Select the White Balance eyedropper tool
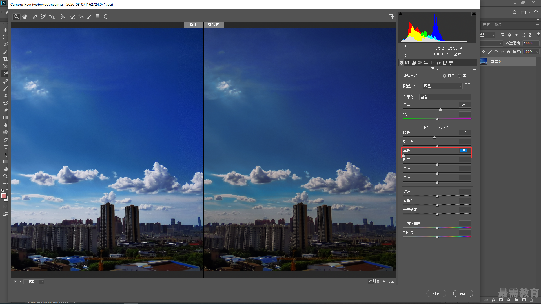 [x=35, y=17]
